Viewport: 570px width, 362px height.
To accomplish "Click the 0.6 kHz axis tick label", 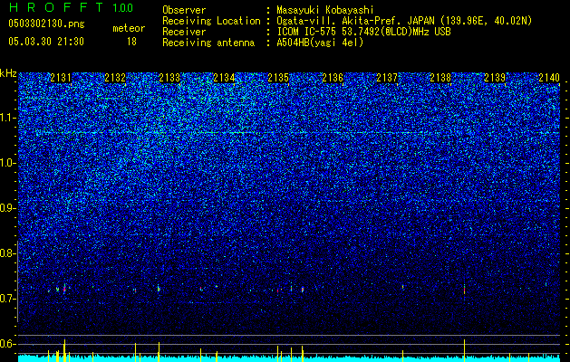I will [7, 344].
